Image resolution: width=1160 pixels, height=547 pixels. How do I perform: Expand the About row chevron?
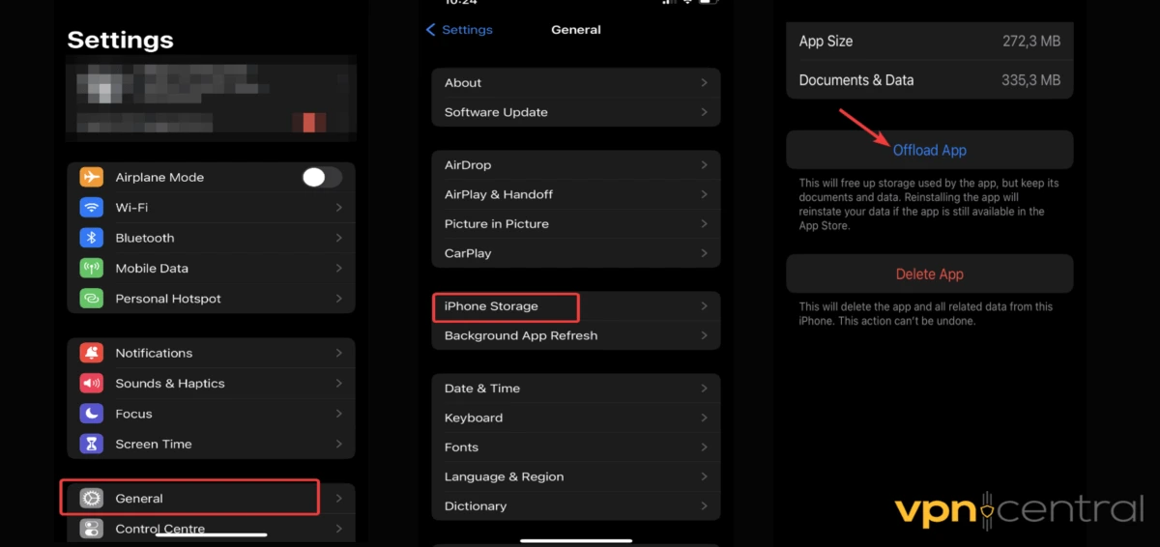pos(704,83)
